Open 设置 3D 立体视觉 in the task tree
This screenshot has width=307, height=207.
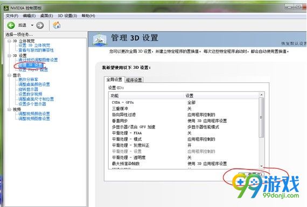click(x=34, y=45)
